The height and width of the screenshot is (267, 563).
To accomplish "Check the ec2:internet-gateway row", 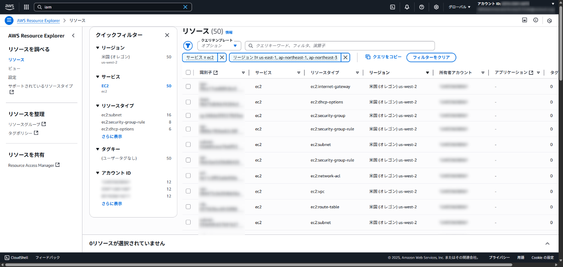I will coord(188,86).
